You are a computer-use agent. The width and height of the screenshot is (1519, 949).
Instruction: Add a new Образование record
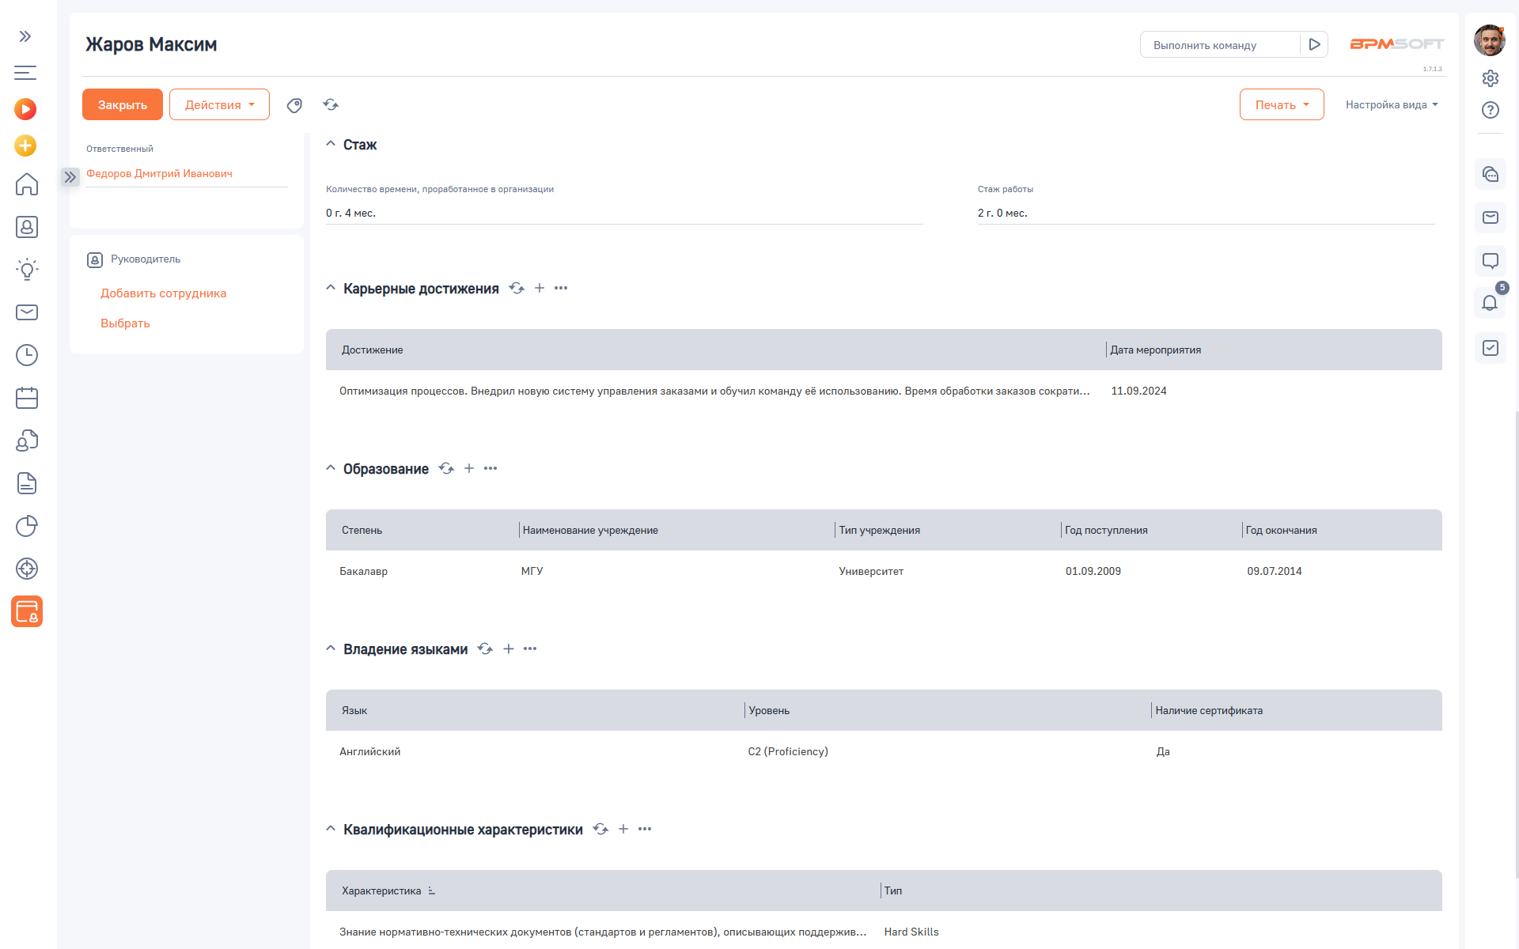(469, 468)
